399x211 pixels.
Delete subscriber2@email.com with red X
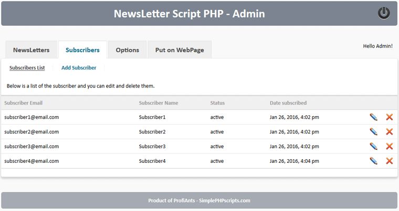pyautogui.click(x=390, y=131)
